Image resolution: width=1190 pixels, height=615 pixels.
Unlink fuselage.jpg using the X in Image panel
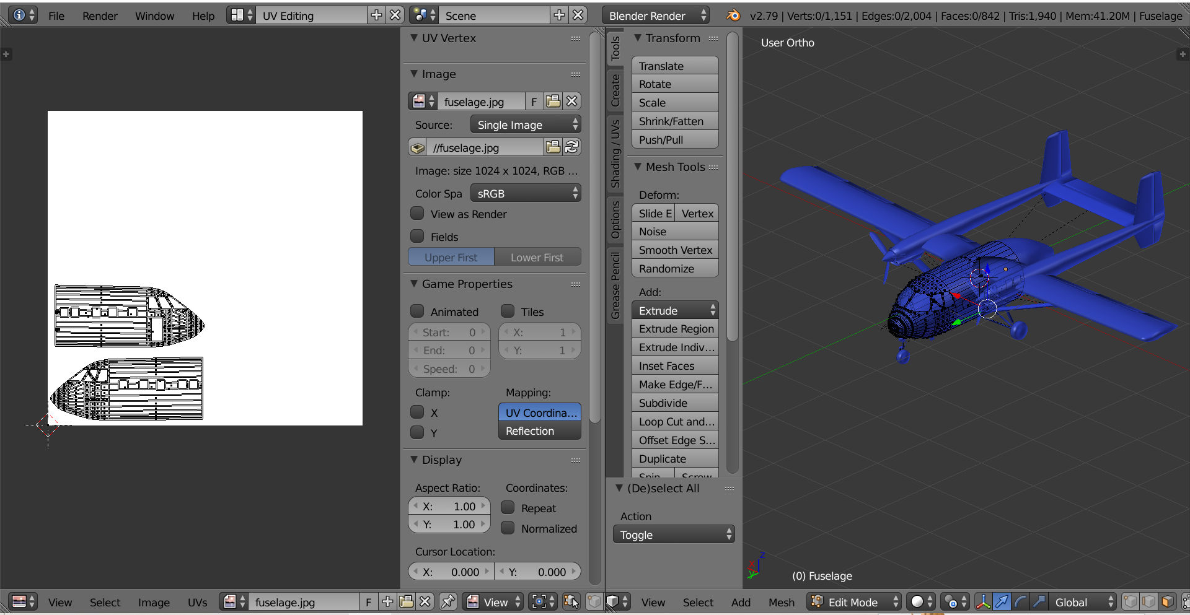pyautogui.click(x=571, y=101)
